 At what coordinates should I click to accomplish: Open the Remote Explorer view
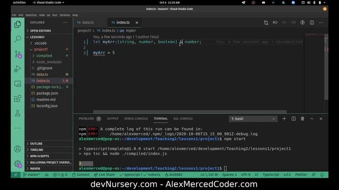[17, 84]
